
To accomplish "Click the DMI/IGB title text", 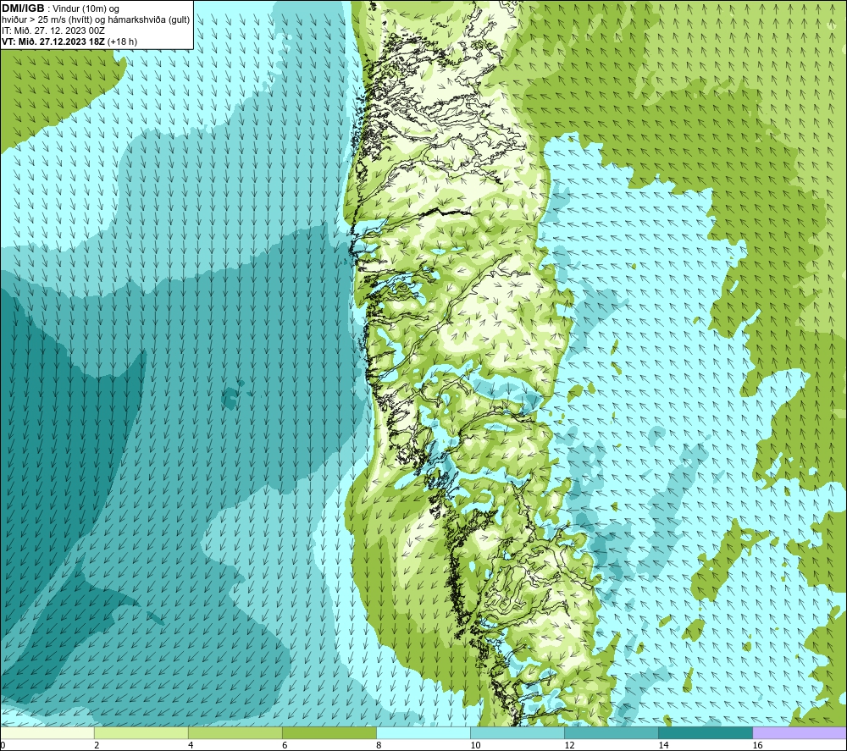I will click(x=23, y=8).
